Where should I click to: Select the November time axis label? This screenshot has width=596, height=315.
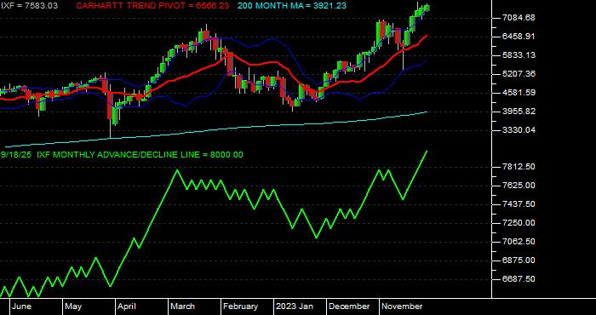point(402,306)
